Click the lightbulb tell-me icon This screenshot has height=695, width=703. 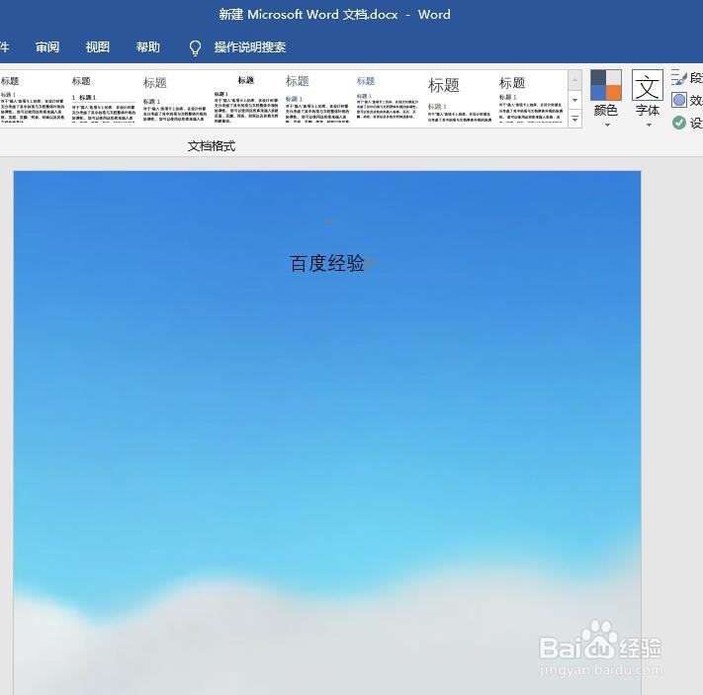tap(195, 47)
